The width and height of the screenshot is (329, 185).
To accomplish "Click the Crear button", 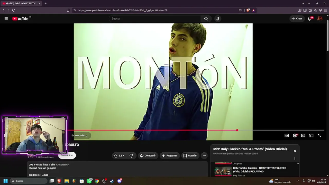I will [297, 18].
